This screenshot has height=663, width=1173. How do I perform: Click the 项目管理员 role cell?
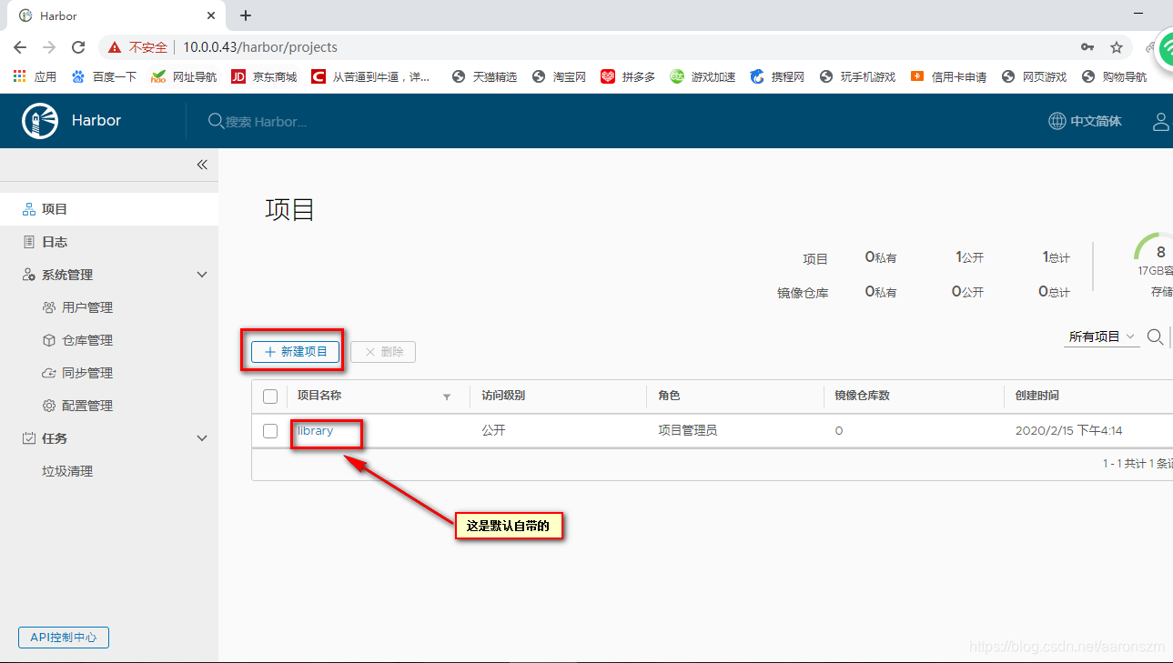(687, 430)
